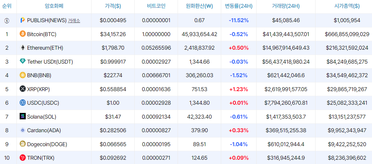This screenshot has width=372, height=164.
Task: Open the Ethereum(ETH) coin name
Action: 45,48
